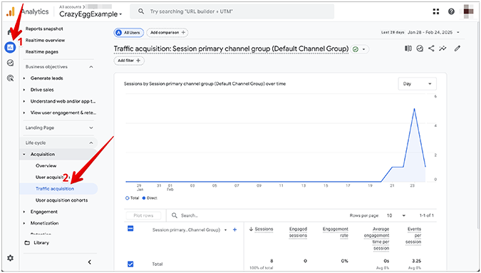The height and width of the screenshot is (273, 481).
Task: Click the page vertical scrollbar
Action: click(477, 125)
